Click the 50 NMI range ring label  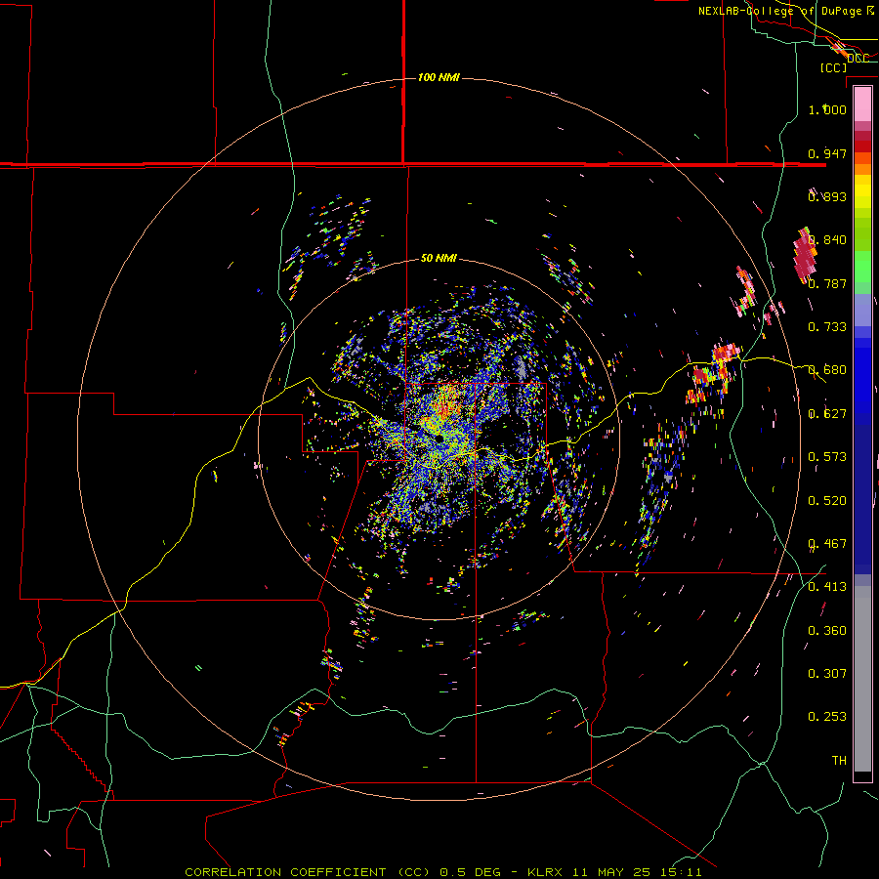click(x=439, y=259)
